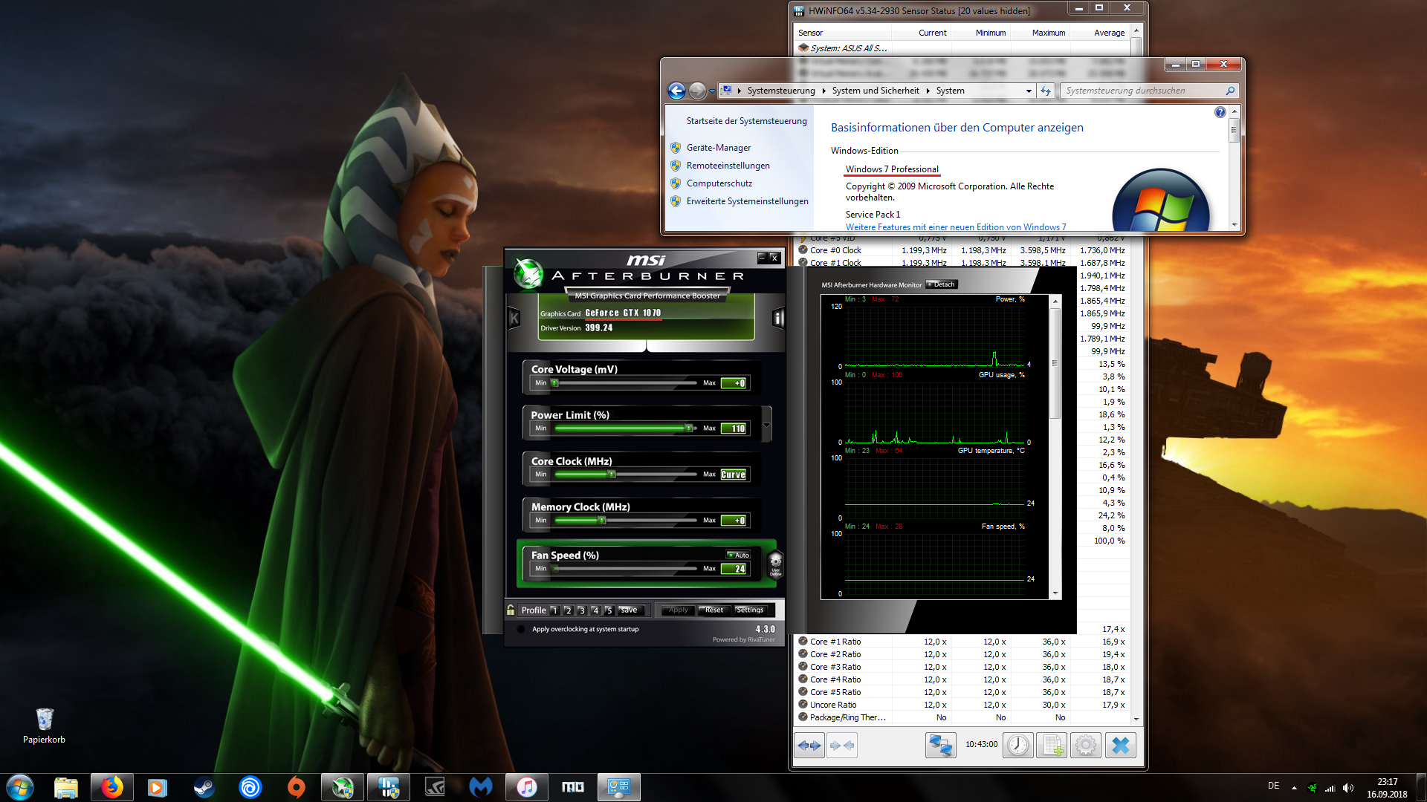Open Geräte-Manager in the sidebar
This screenshot has width=1427, height=802.
coord(718,148)
